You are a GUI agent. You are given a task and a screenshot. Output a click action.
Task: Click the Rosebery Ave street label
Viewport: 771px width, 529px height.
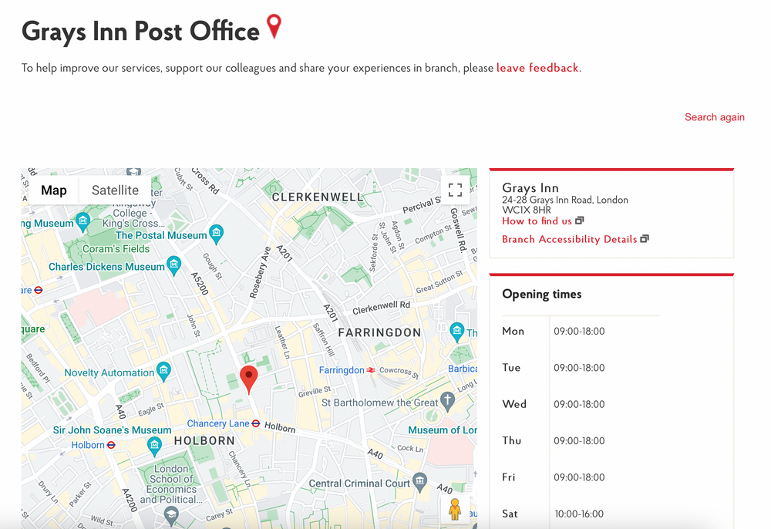pyautogui.click(x=260, y=272)
